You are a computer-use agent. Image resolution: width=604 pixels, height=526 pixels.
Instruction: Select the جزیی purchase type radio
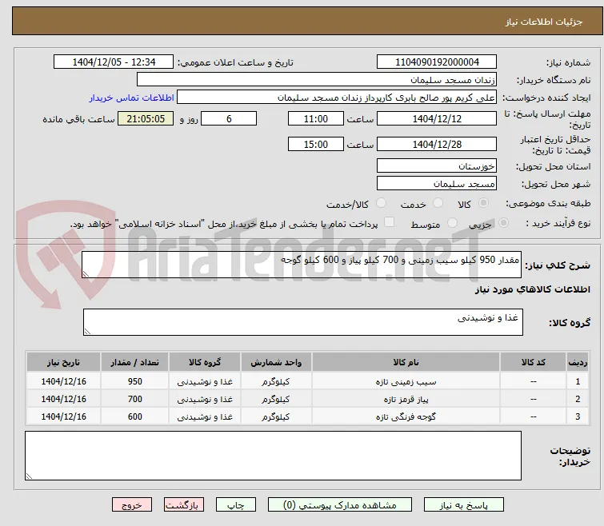tap(503, 223)
